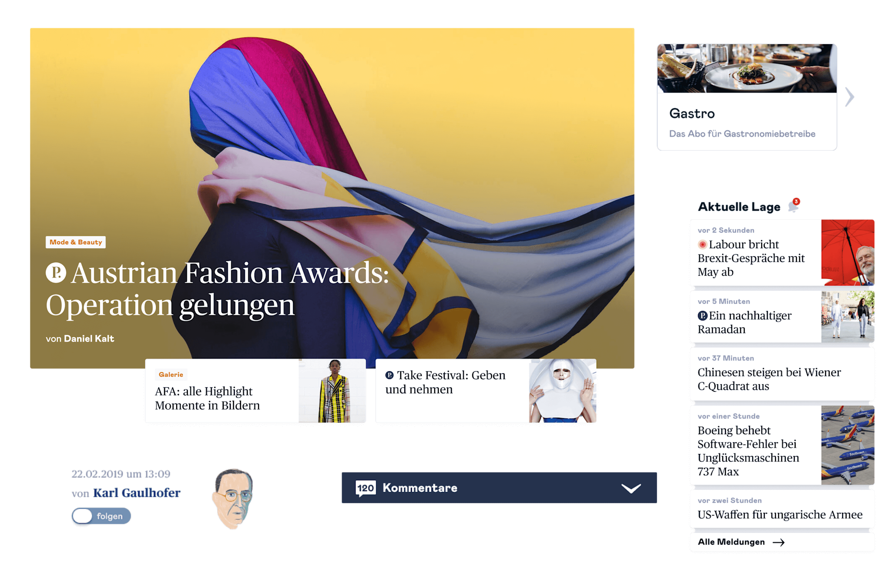Image resolution: width=894 pixels, height=575 pixels.
Task: Click the premium P badge on main headline
Action: (x=56, y=273)
